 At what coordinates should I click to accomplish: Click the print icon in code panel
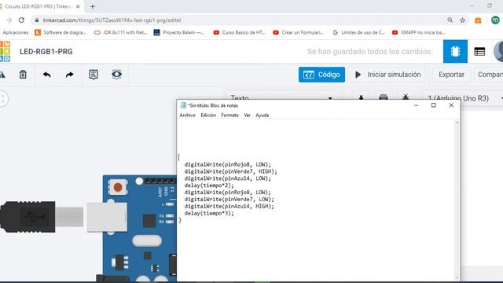(384, 97)
